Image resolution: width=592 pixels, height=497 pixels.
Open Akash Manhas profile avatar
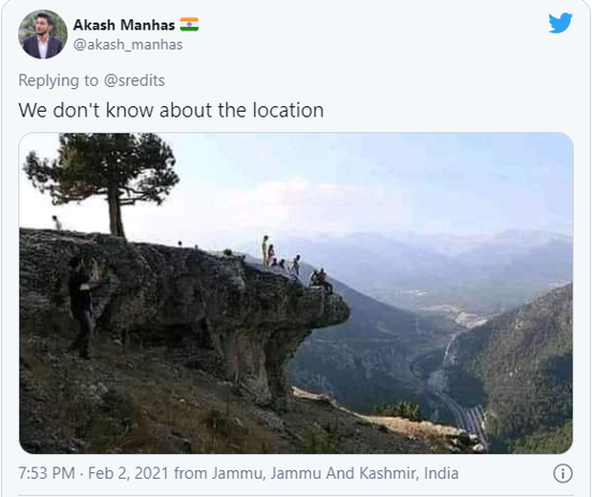point(43,34)
